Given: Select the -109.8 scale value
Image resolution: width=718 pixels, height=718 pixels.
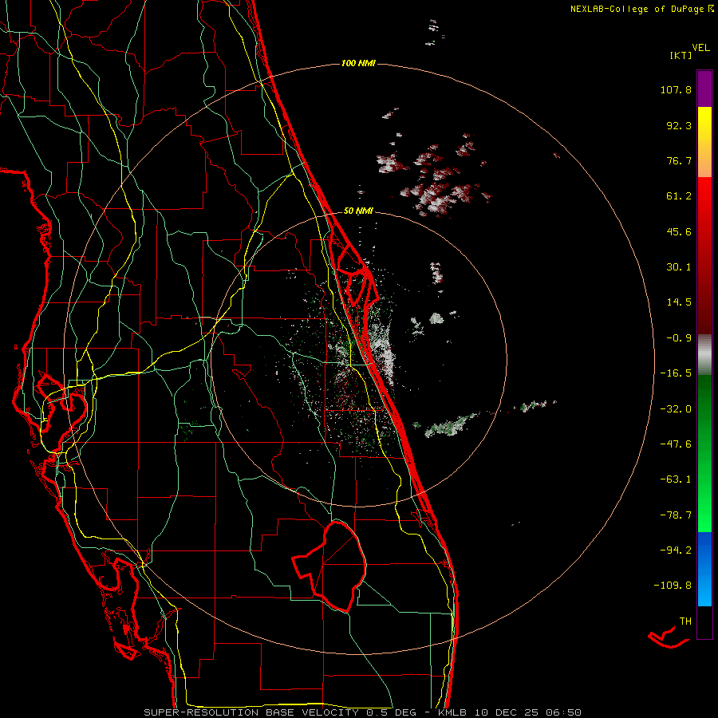Looking at the screenshot, I should pyautogui.click(x=673, y=586).
